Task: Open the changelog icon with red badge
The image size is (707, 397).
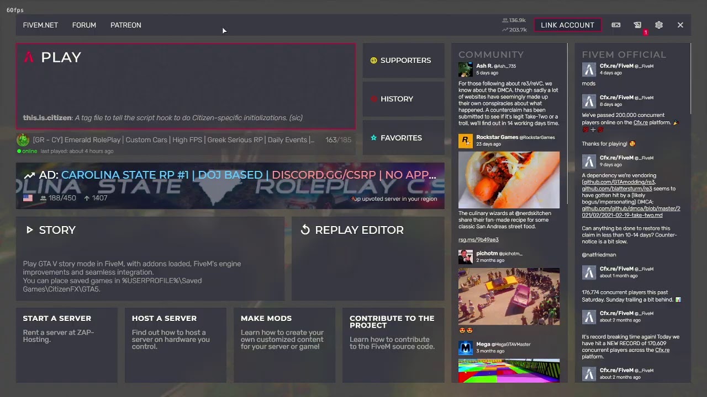Action: [x=637, y=25]
